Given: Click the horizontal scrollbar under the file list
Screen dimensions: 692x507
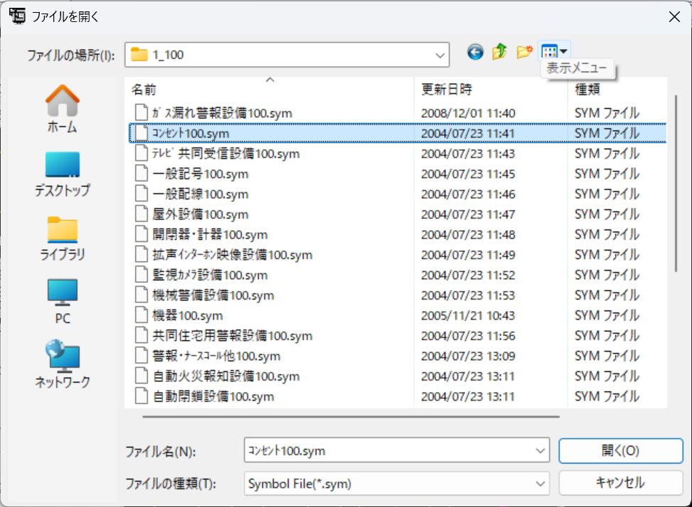Looking at the screenshot, I should point(351,416).
